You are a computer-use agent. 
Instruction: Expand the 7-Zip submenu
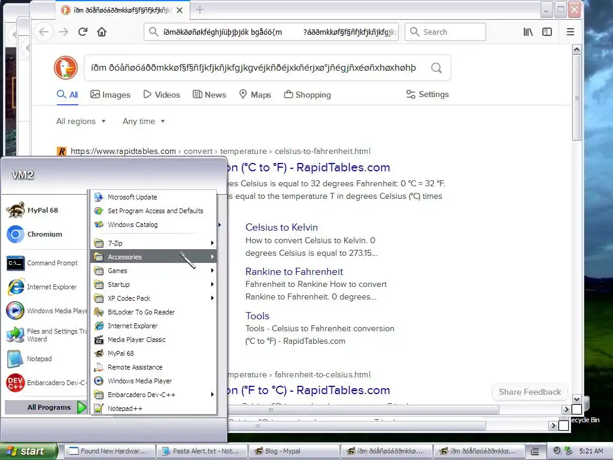tap(154, 243)
